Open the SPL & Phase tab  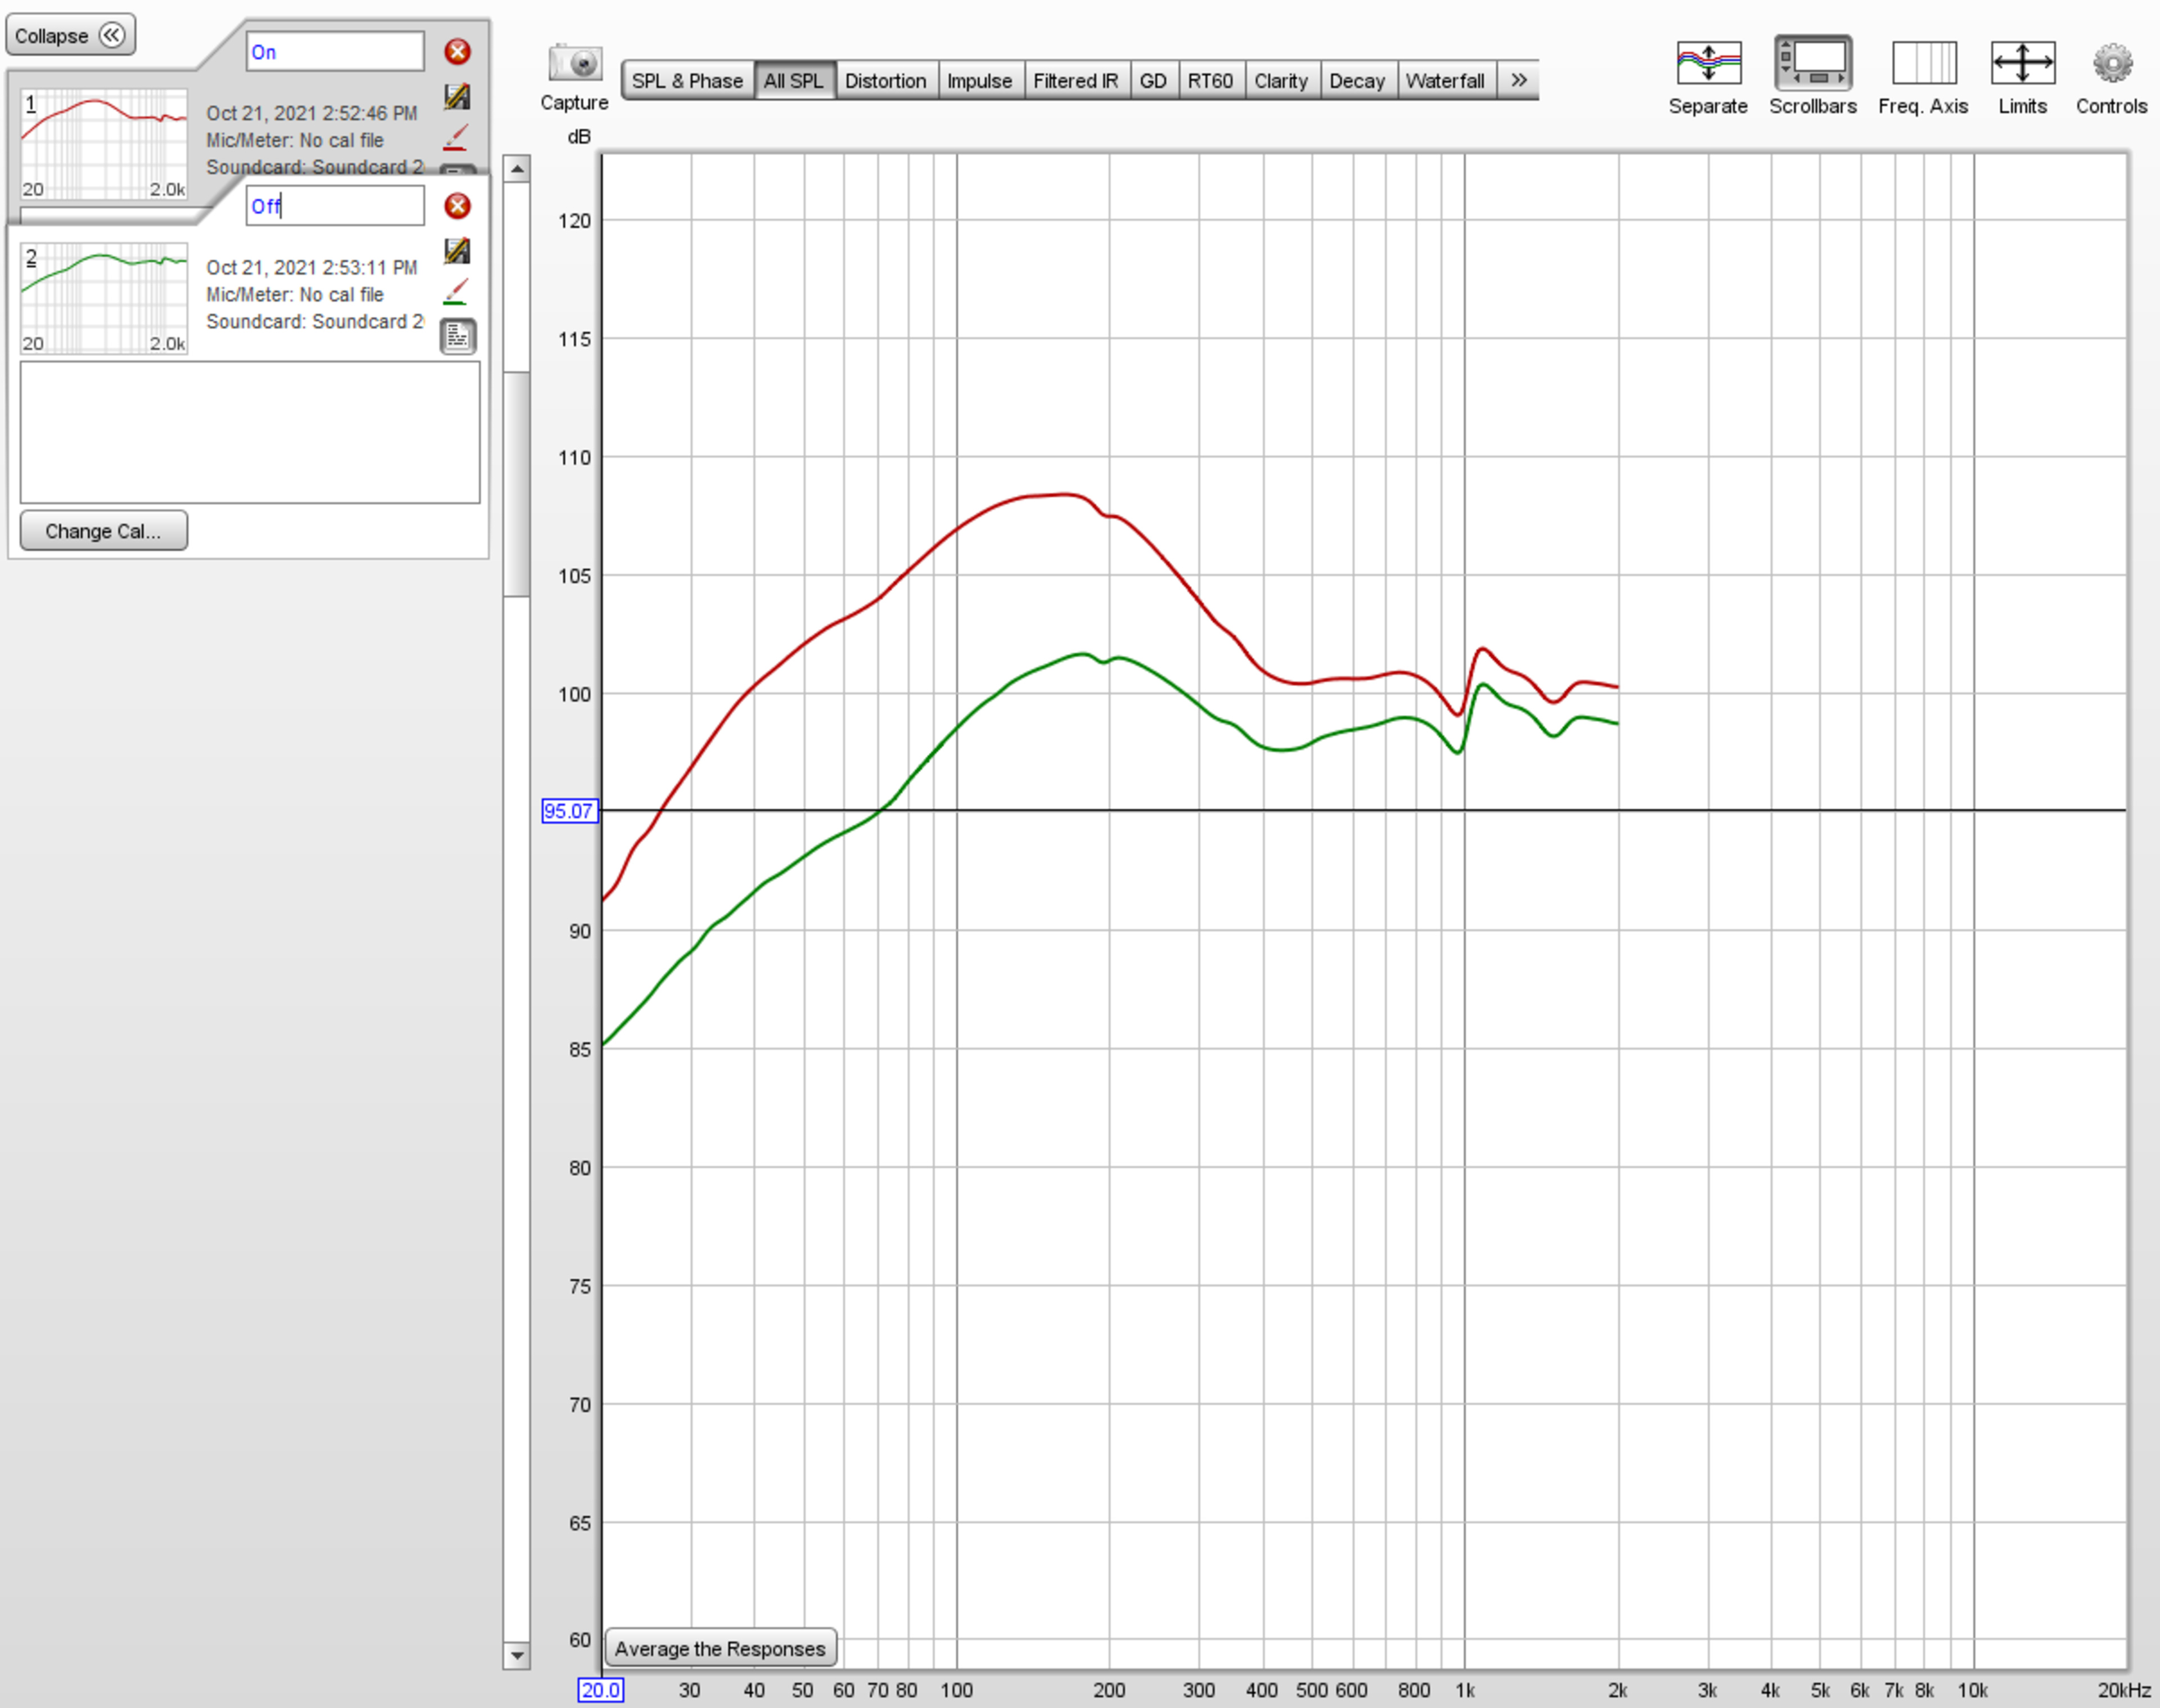coord(687,81)
